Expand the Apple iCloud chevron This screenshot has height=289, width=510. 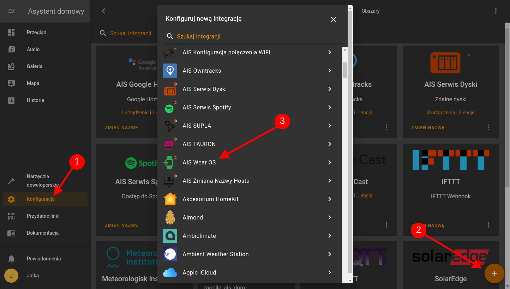click(x=330, y=272)
